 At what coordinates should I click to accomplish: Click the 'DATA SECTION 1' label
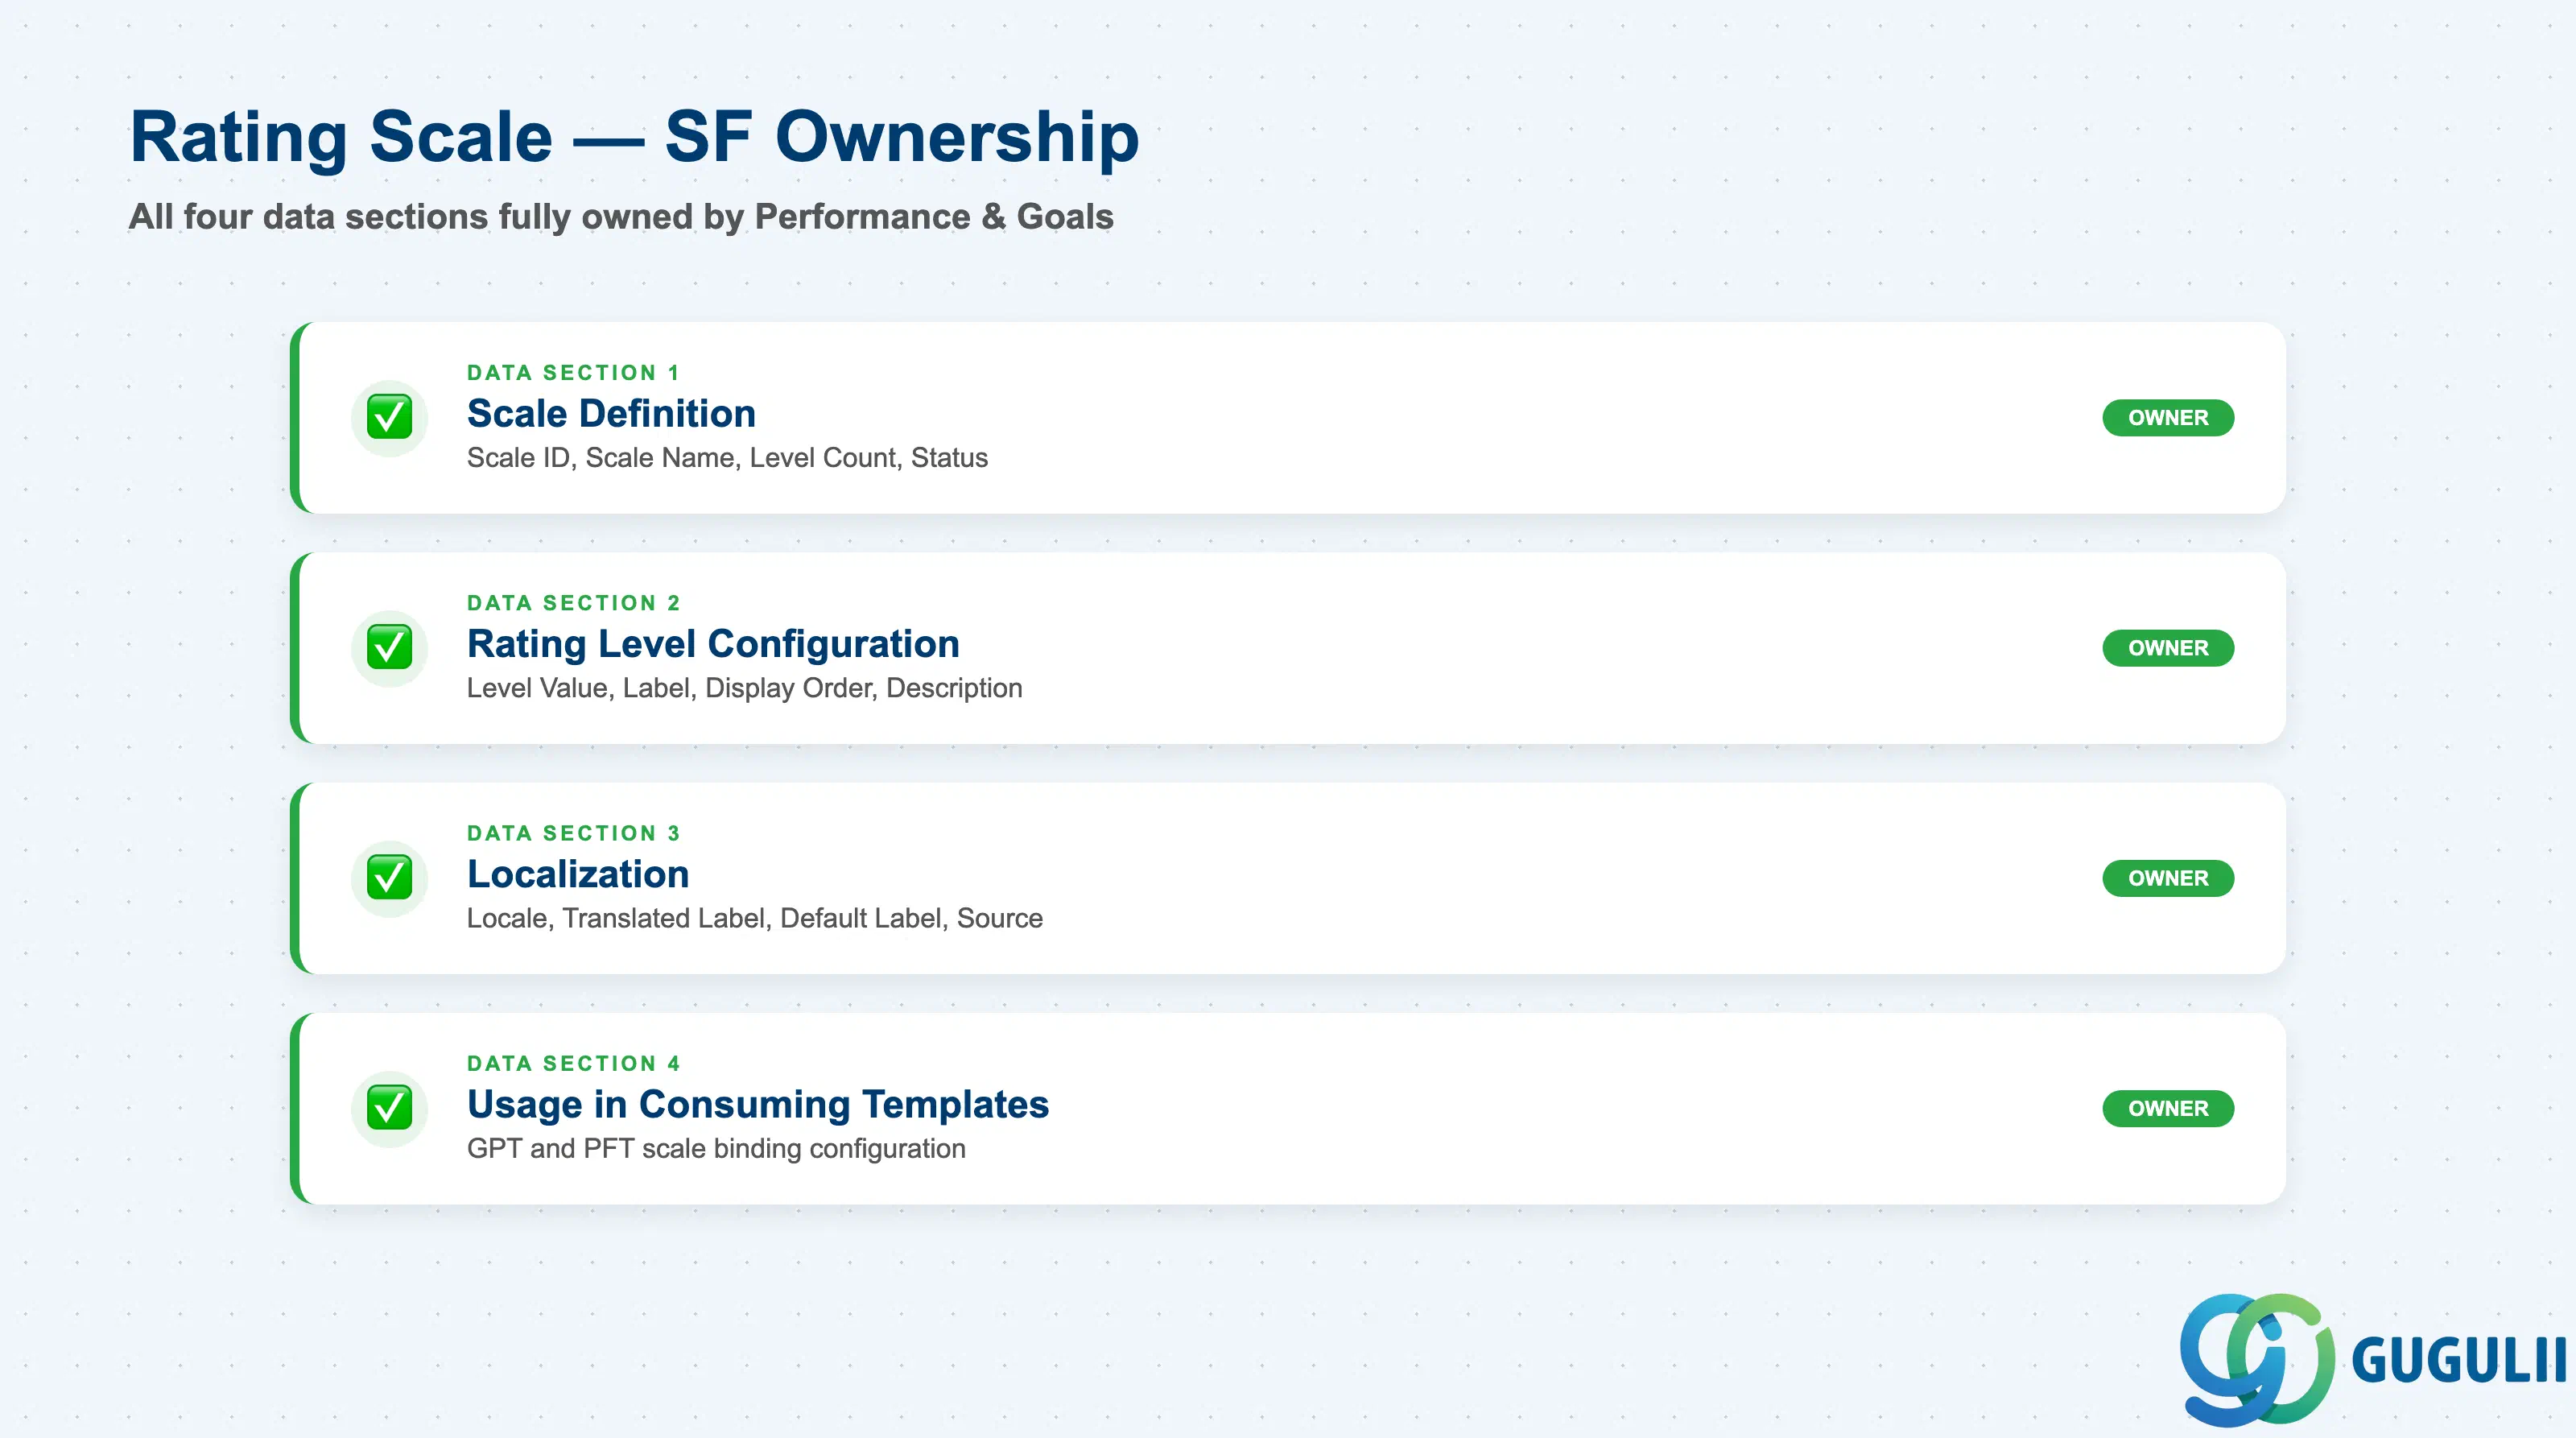pyautogui.click(x=573, y=373)
